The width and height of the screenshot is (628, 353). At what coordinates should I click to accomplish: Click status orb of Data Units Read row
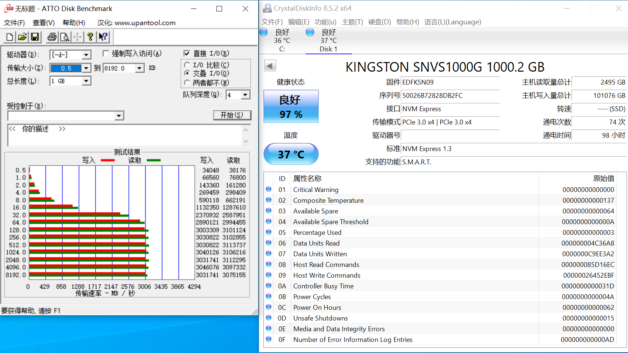(269, 243)
